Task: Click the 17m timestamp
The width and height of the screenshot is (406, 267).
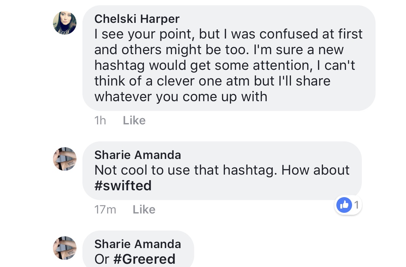Action: (x=105, y=209)
